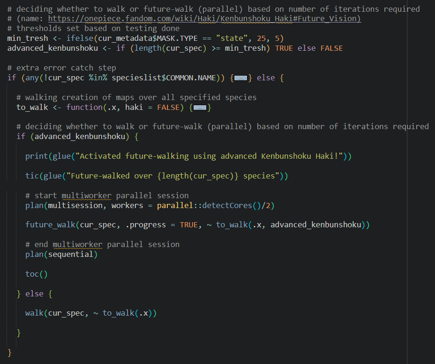Click the min_tresh variable assignment

(28, 39)
